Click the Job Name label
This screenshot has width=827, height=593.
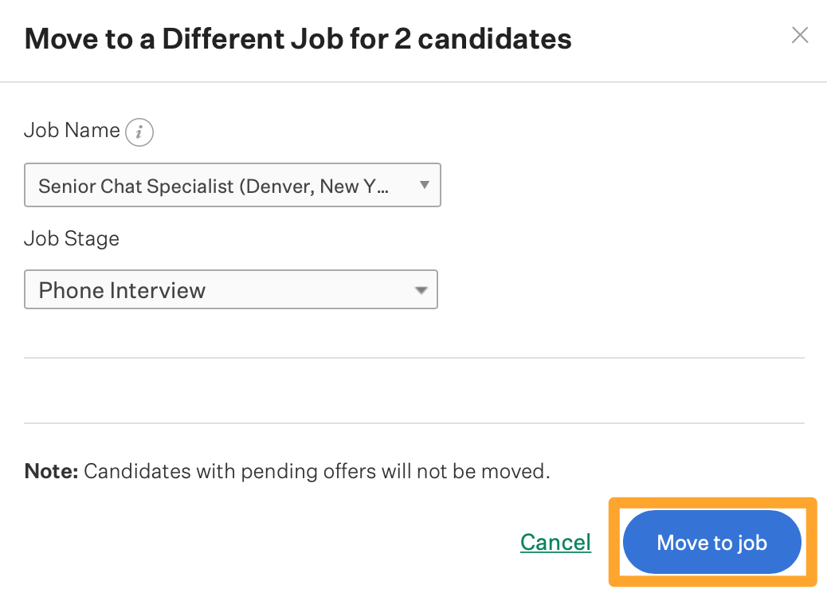pos(73,130)
